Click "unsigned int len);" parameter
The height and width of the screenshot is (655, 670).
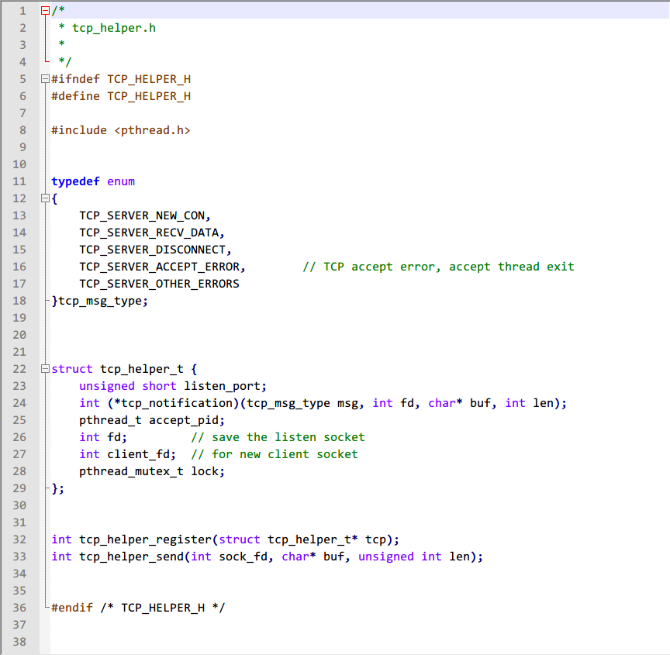pos(420,557)
